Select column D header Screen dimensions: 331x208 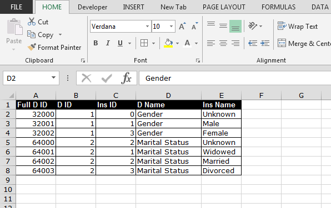(x=168, y=96)
